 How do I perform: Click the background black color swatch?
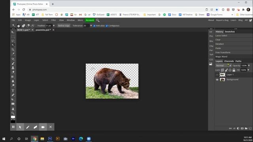pyautogui.click(x=13, y=121)
